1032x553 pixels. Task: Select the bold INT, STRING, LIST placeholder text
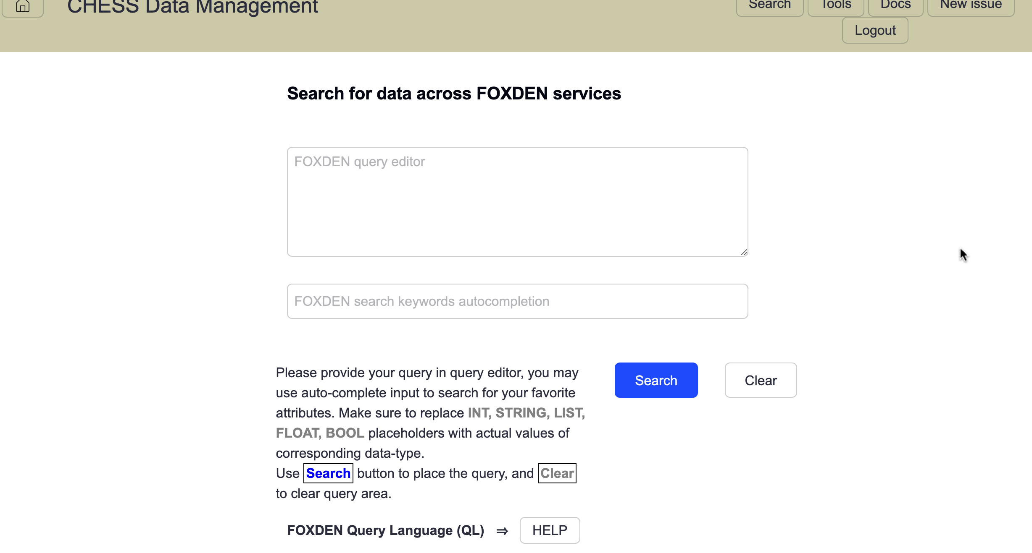point(527,413)
